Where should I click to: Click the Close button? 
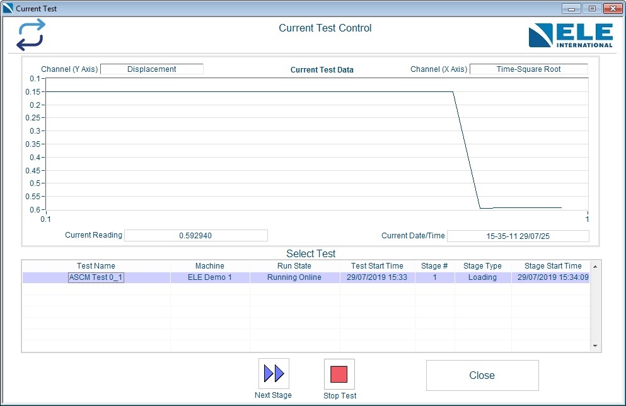point(482,376)
